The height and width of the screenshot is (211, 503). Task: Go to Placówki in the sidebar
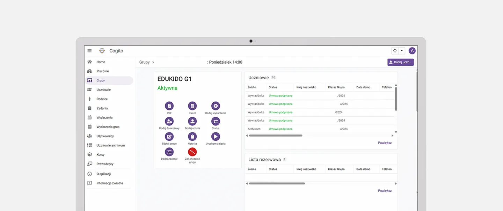[x=109, y=71]
